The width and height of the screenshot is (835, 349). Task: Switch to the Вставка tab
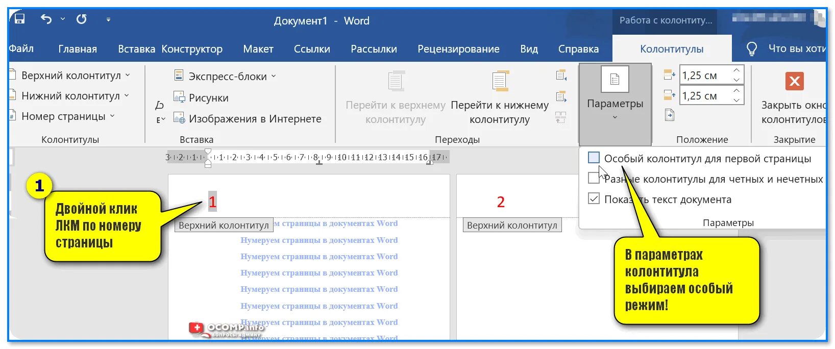136,49
